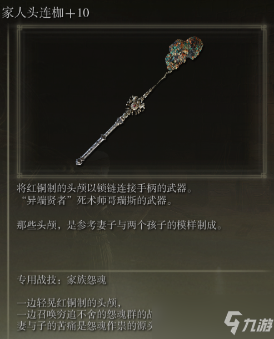Click the item title 家人头连枷+10

click(46, 13)
